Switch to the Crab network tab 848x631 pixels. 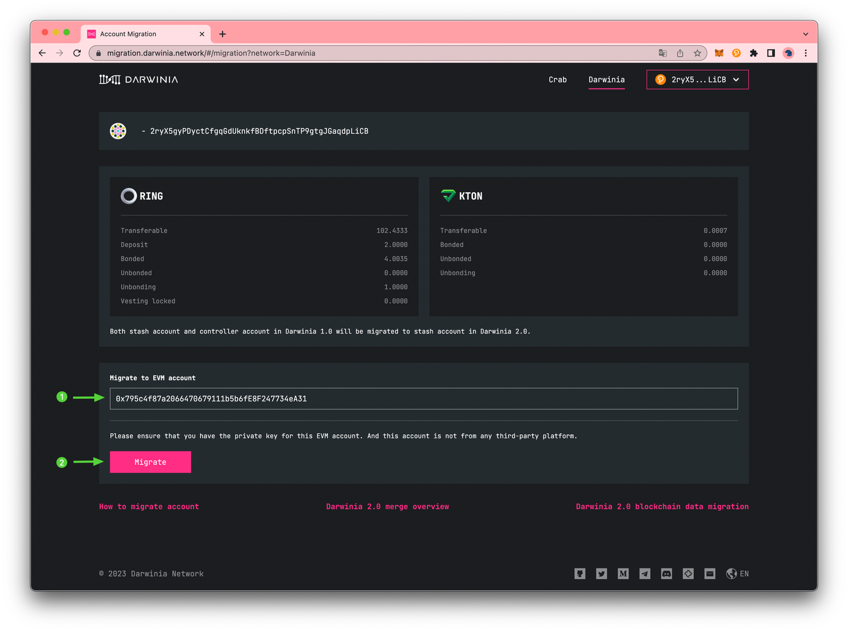pyautogui.click(x=558, y=80)
